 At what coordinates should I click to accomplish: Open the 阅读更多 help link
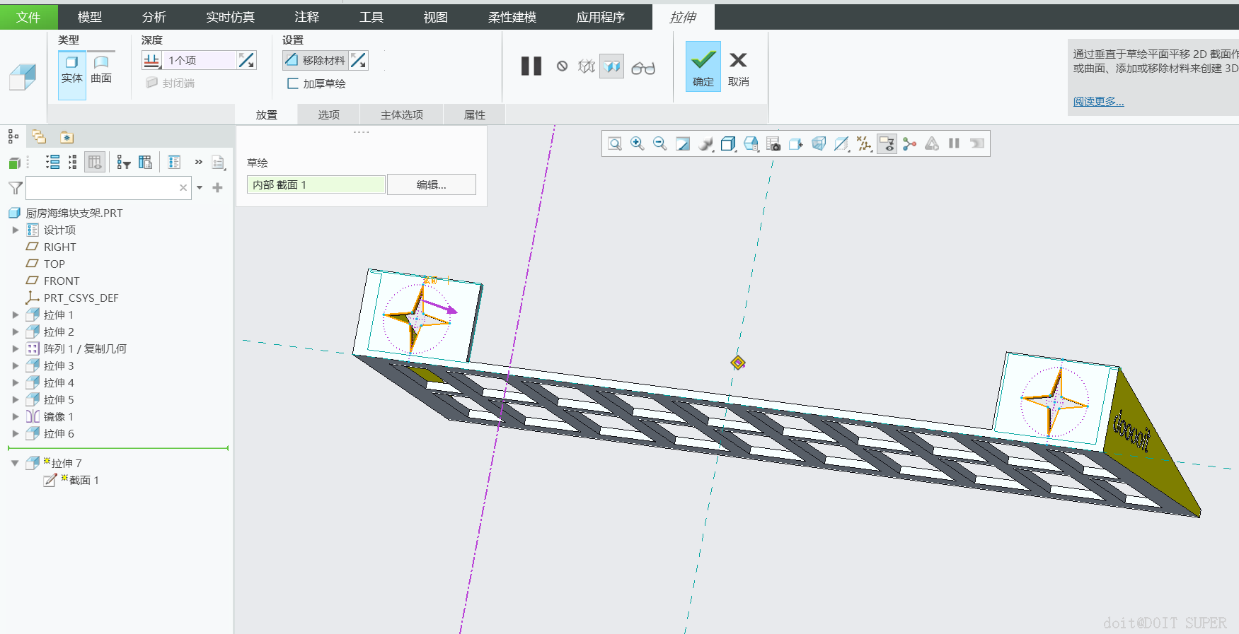(x=1098, y=102)
